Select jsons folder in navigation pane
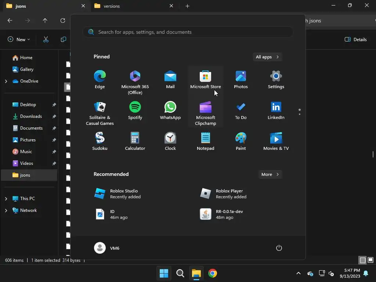 29,175
